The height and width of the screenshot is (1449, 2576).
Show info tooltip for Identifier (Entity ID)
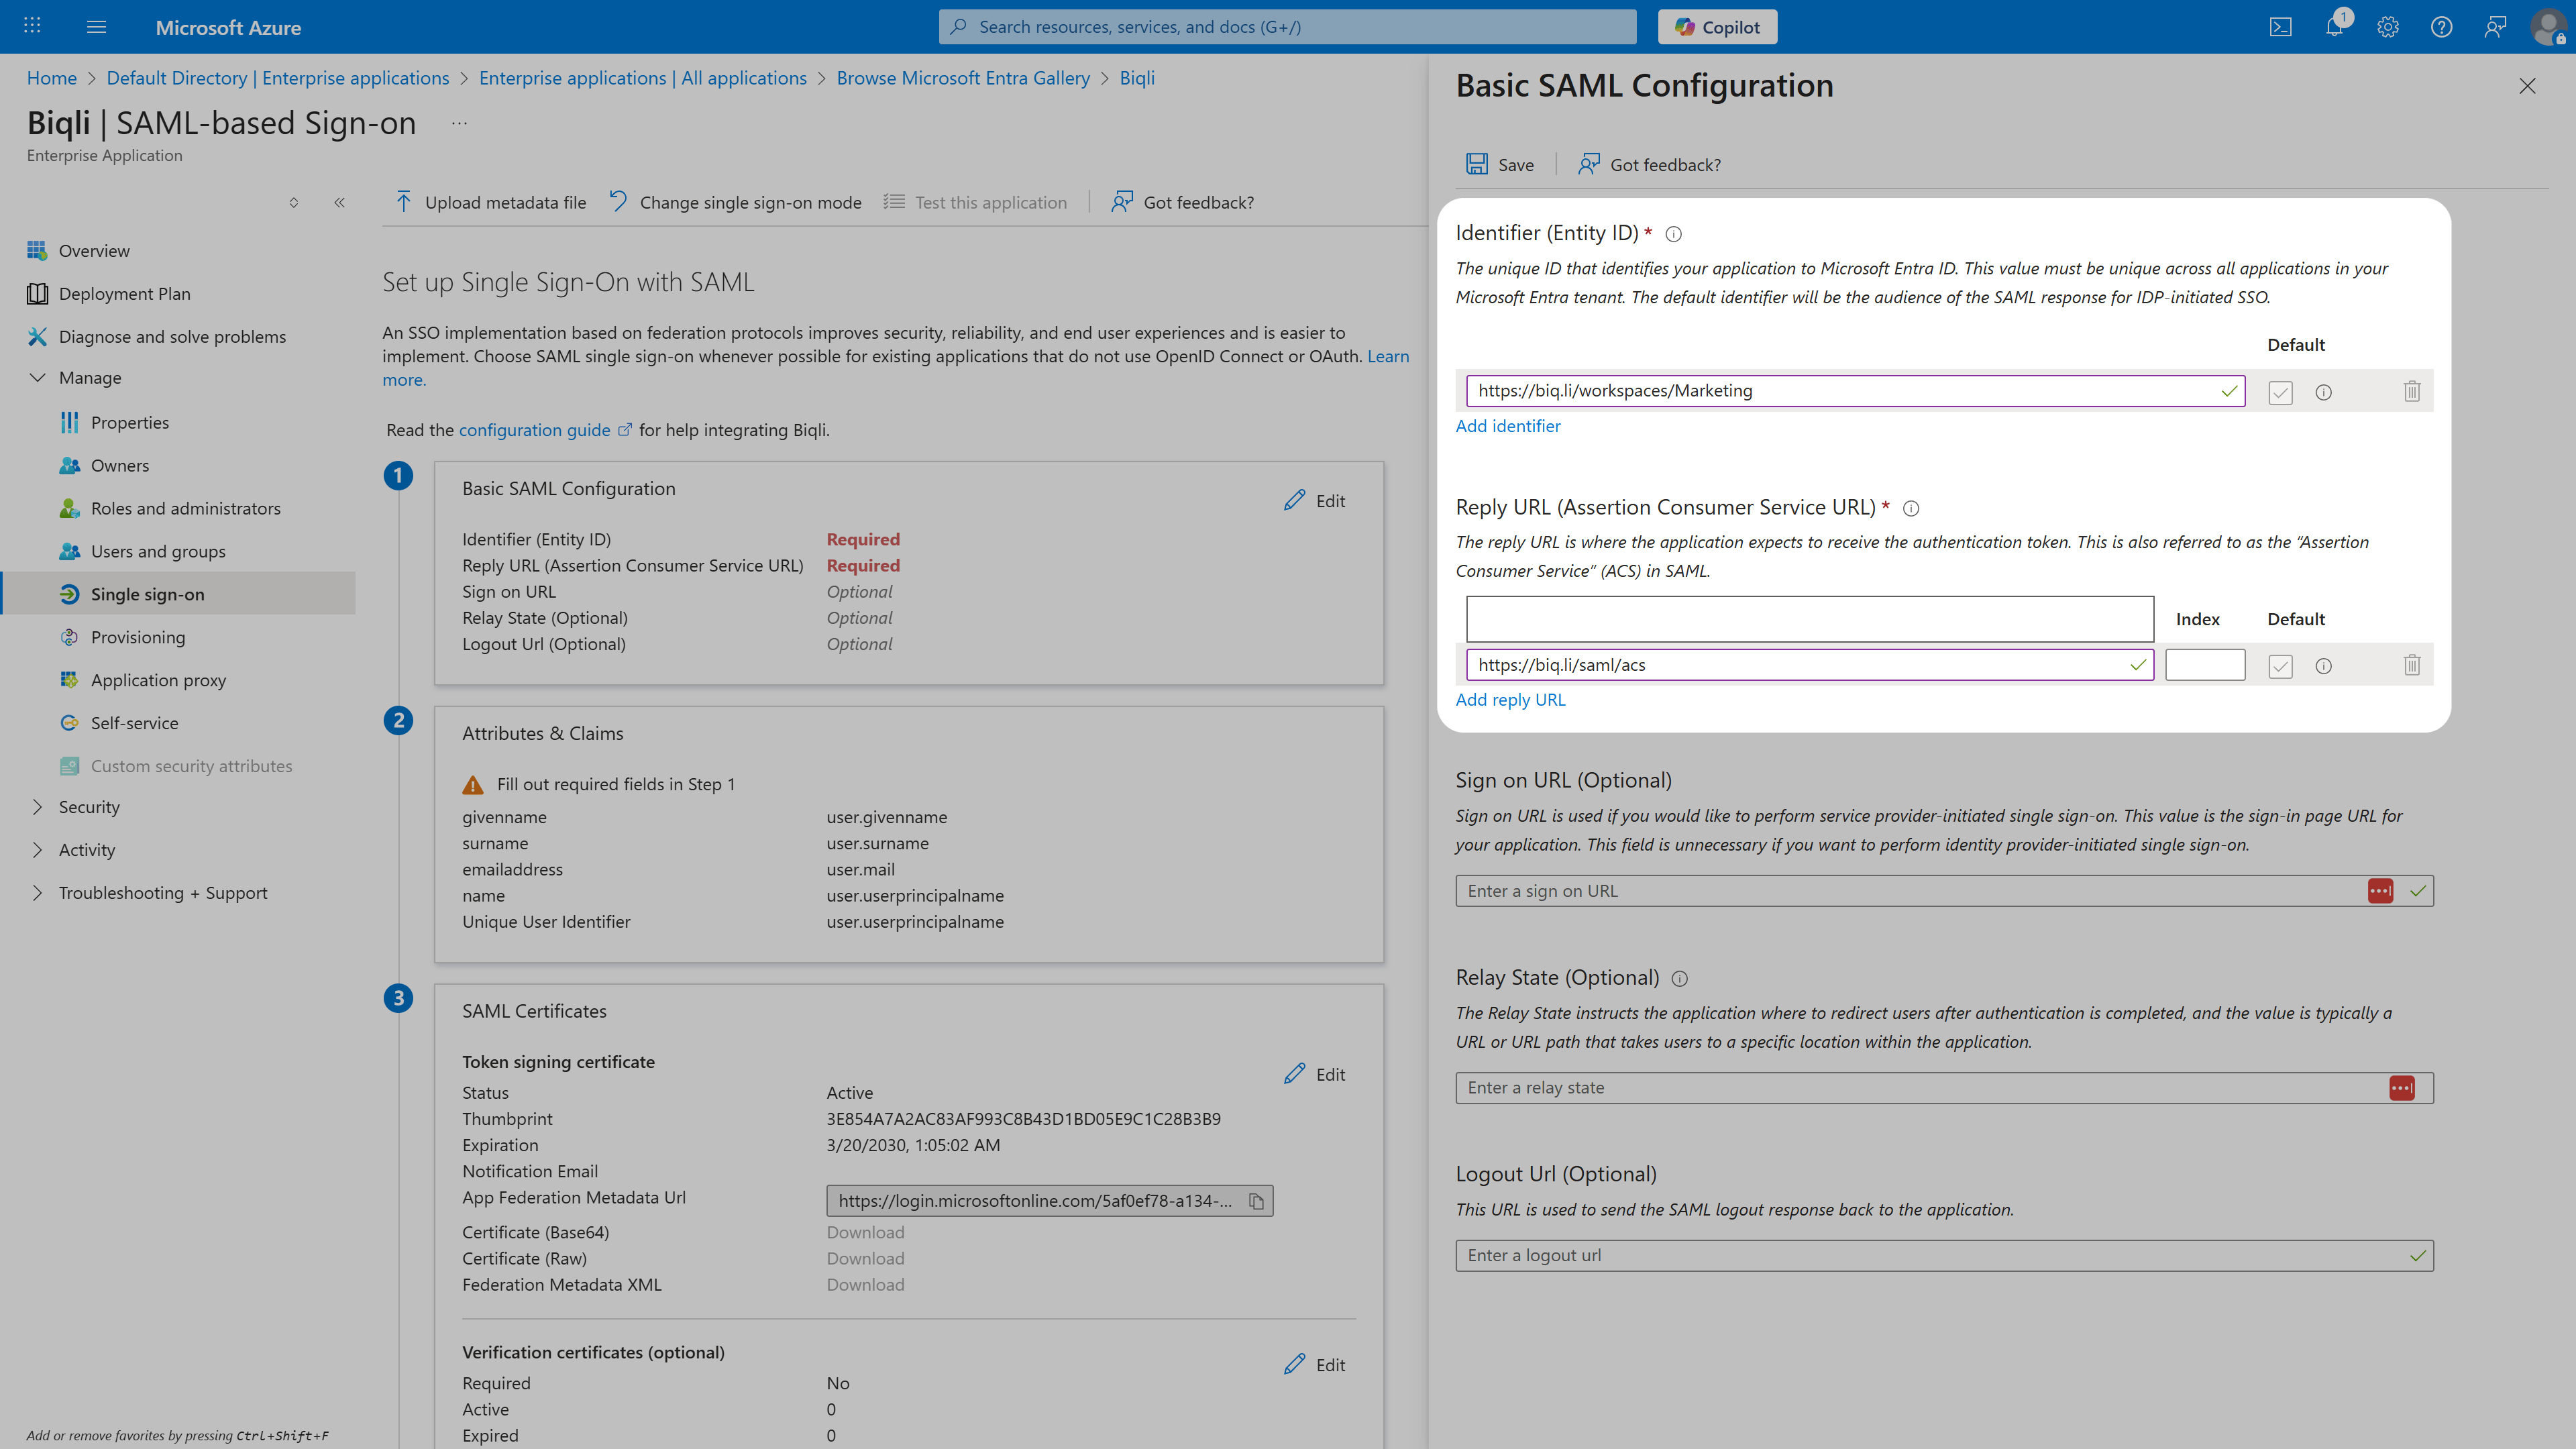(1673, 234)
